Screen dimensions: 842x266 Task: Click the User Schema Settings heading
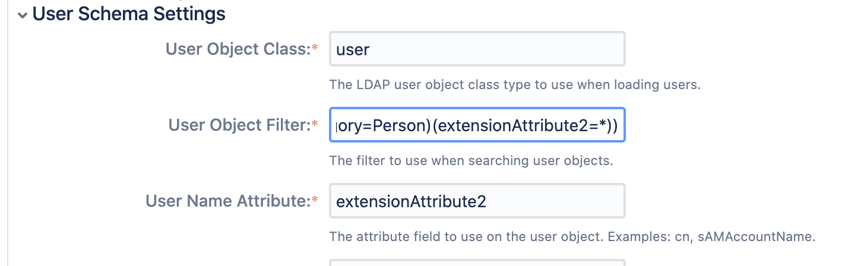[129, 14]
